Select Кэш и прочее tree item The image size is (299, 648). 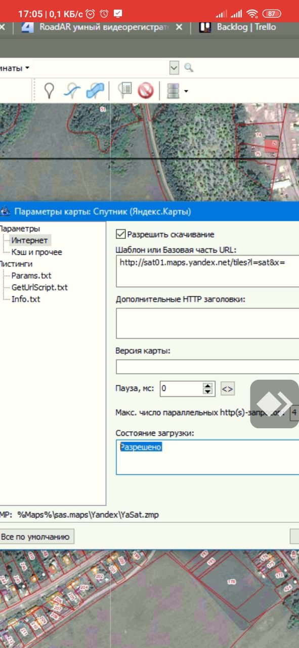coord(36,252)
